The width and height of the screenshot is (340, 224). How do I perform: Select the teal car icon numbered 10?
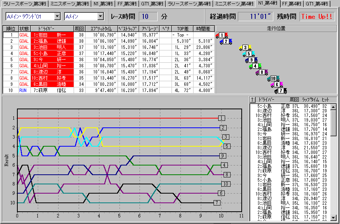point(273,79)
